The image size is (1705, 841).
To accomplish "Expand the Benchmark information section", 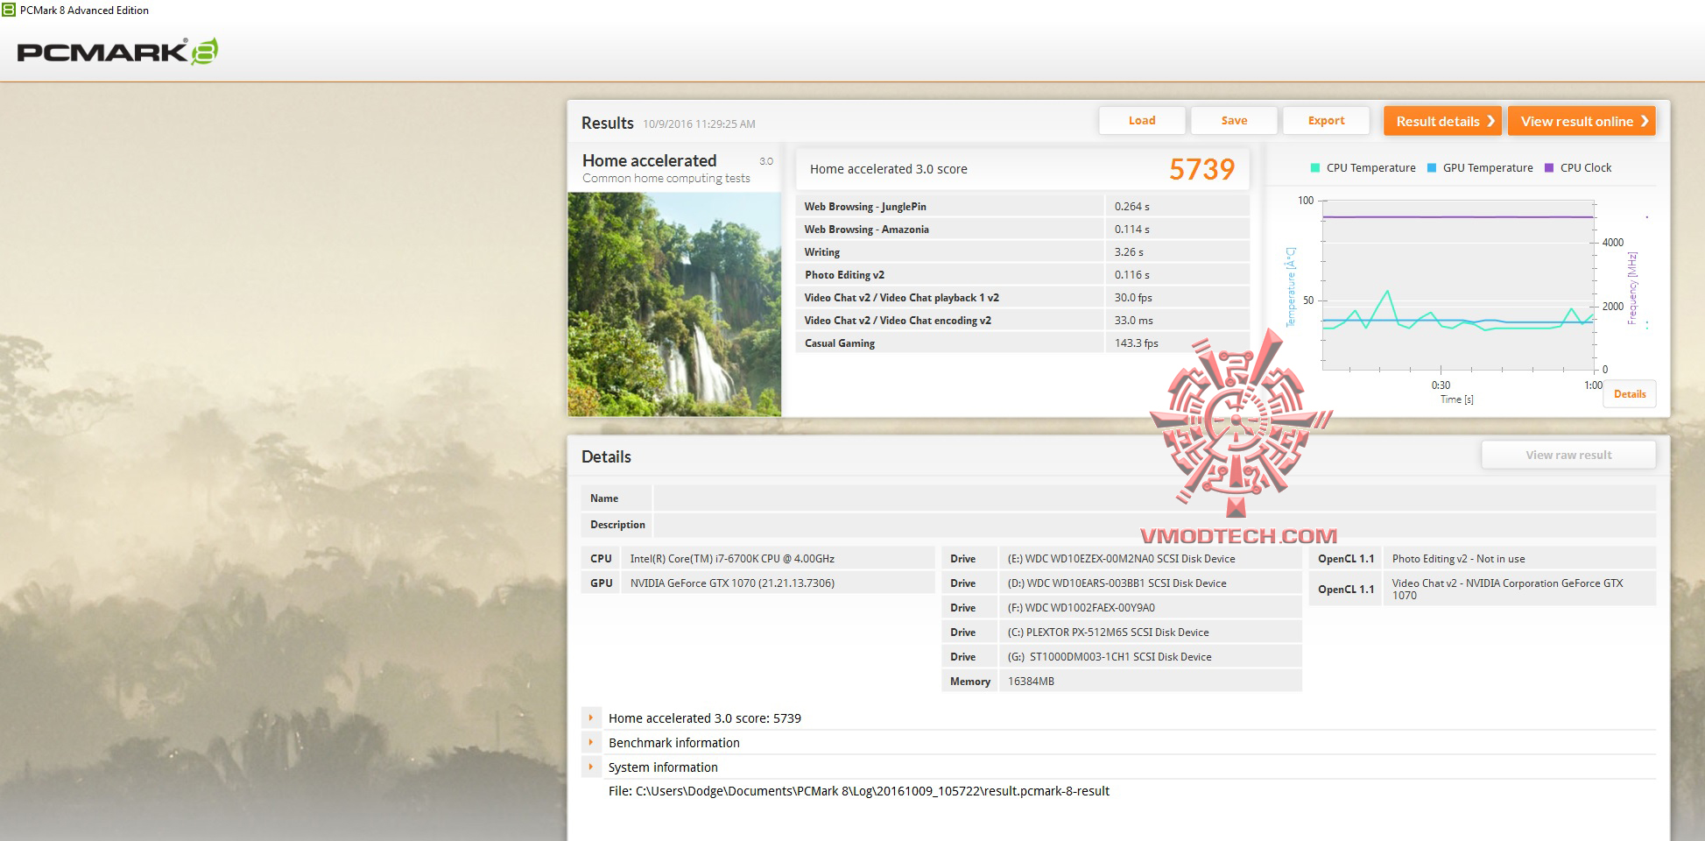I will pyautogui.click(x=591, y=742).
